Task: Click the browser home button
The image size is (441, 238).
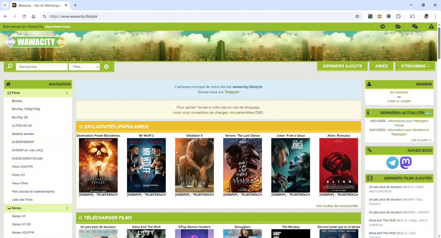Action: 34,16
